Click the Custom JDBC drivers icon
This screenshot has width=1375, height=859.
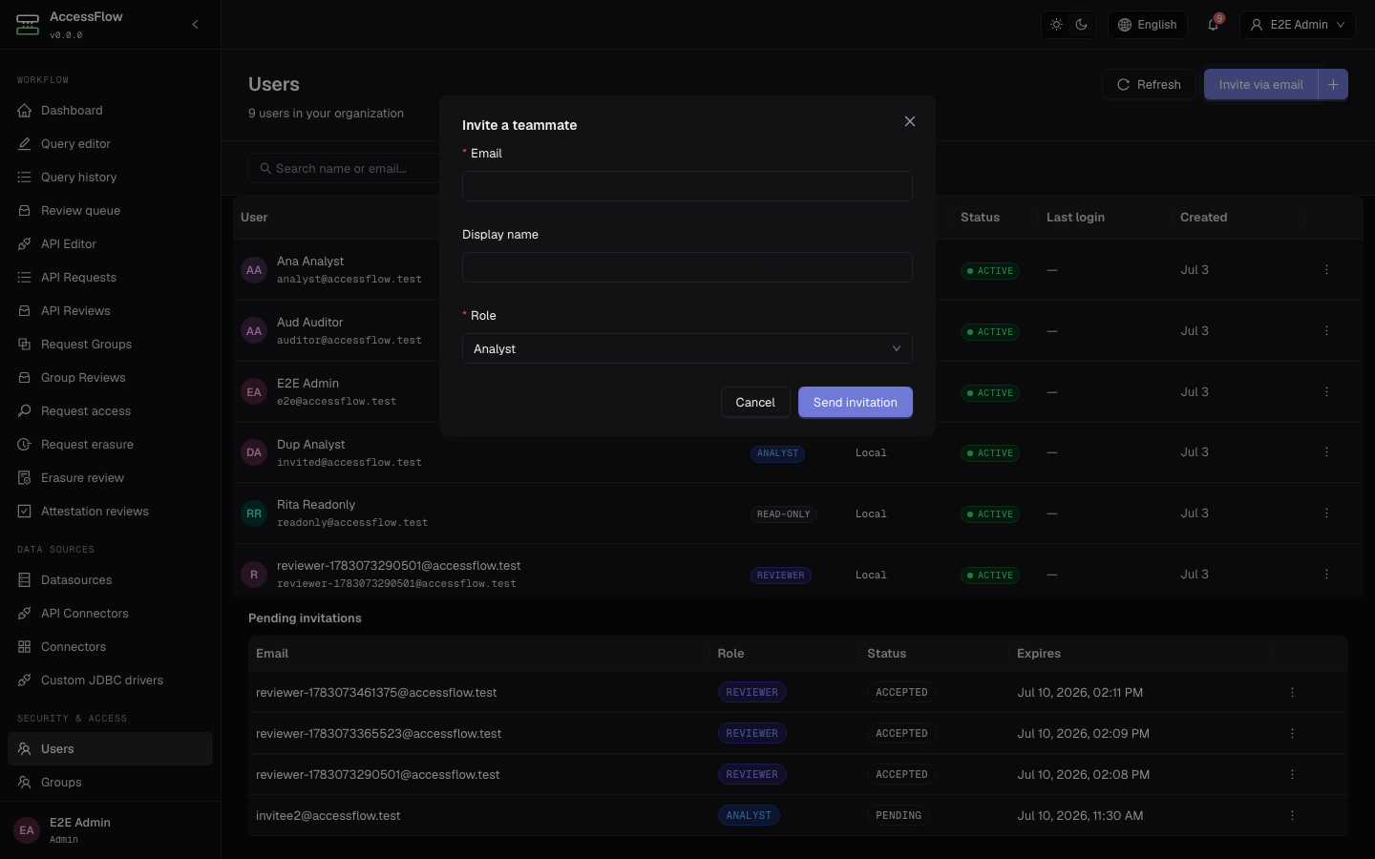pyautogui.click(x=25, y=681)
